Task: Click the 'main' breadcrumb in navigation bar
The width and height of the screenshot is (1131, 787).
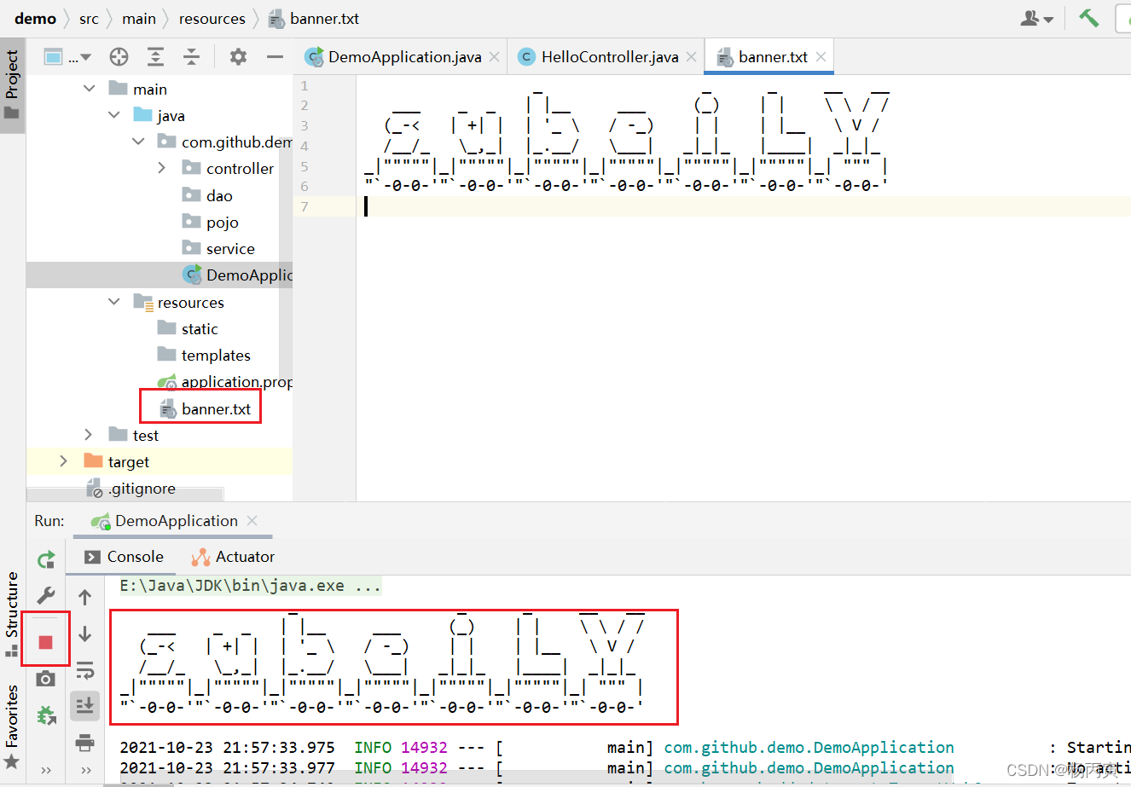Action: pos(139,18)
